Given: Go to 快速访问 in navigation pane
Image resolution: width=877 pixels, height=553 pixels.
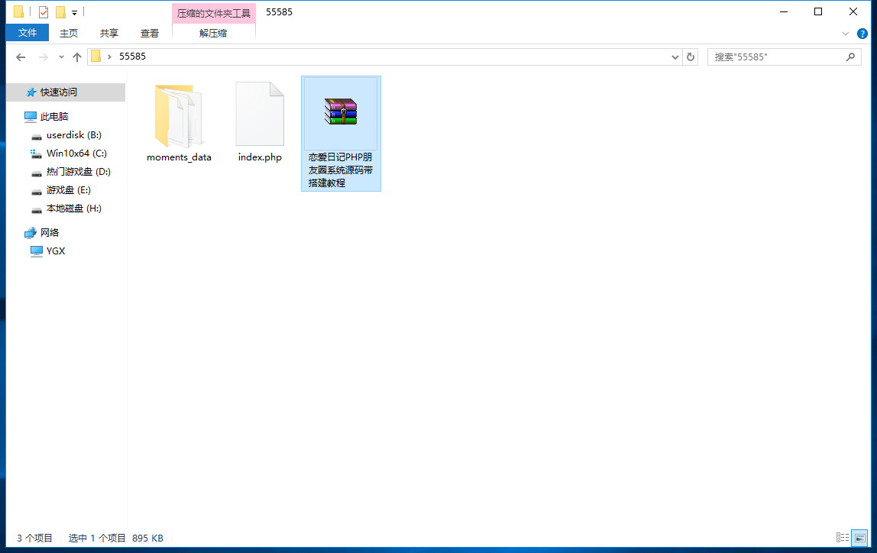Looking at the screenshot, I should pyautogui.click(x=59, y=92).
